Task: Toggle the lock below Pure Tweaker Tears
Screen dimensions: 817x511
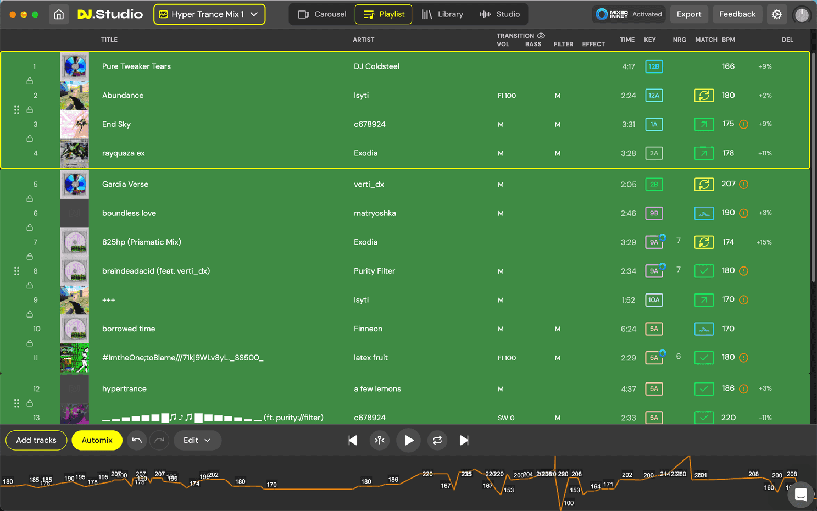Action: 30,81
